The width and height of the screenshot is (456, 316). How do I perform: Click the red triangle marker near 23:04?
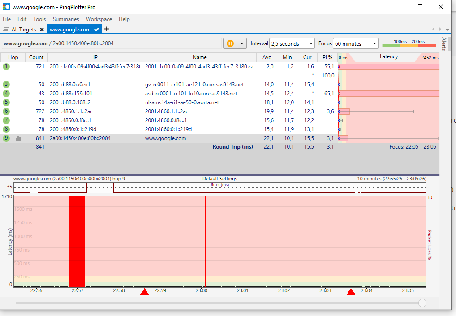[x=351, y=292]
